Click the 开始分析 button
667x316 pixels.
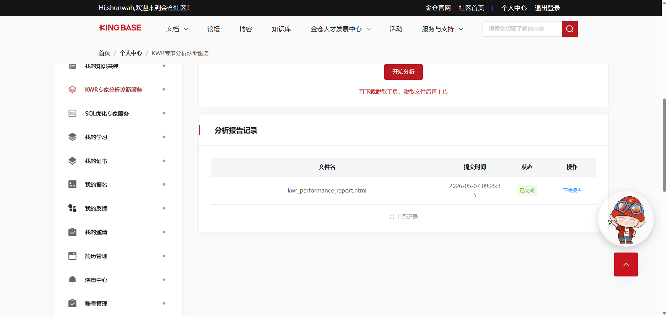(x=403, y=72)
